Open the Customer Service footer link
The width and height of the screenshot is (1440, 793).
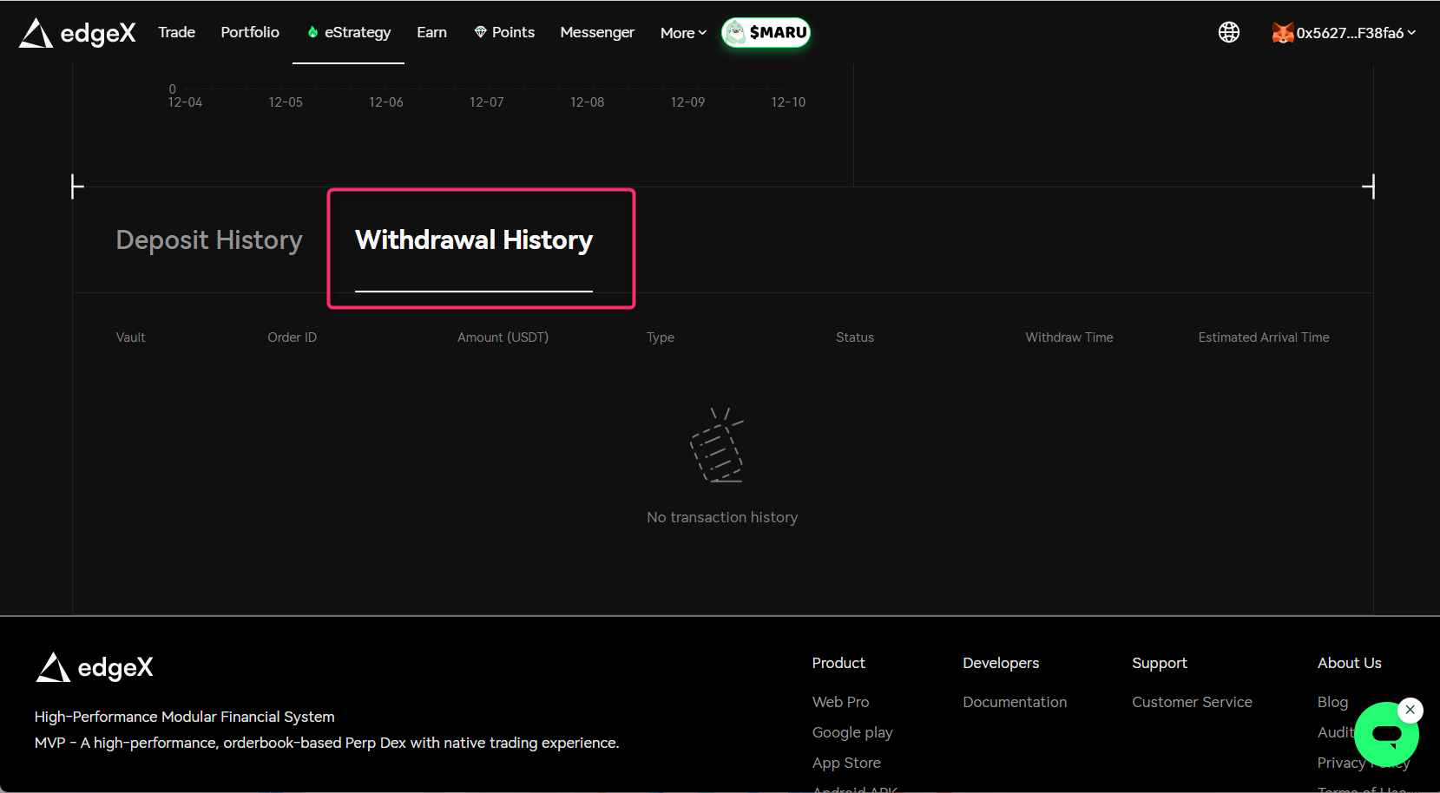(x=1192, y=702)
